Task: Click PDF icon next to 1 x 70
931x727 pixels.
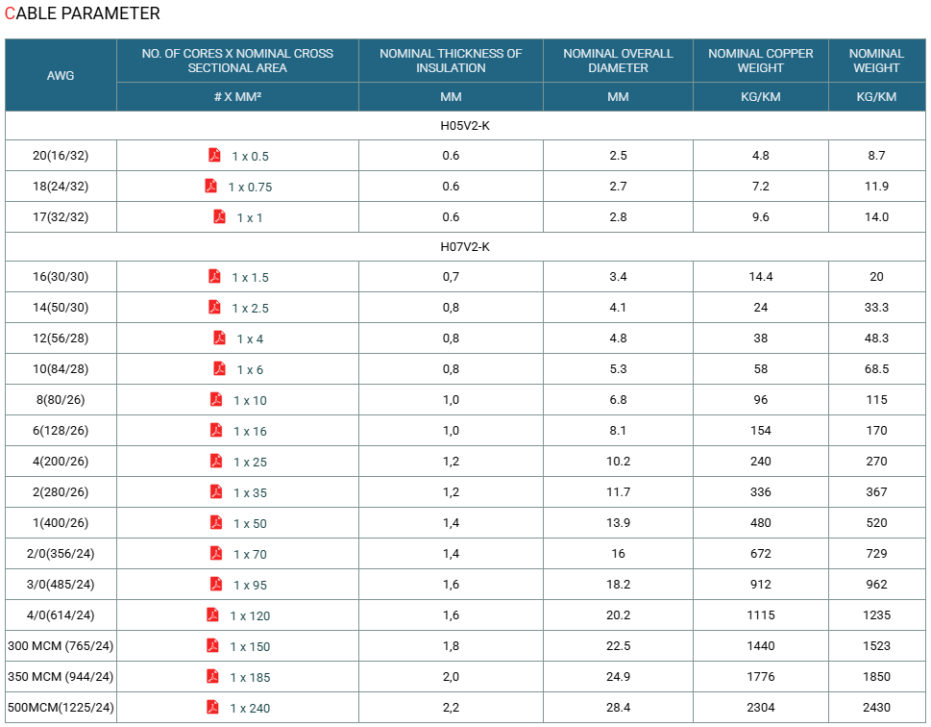Action: (216, 553)
